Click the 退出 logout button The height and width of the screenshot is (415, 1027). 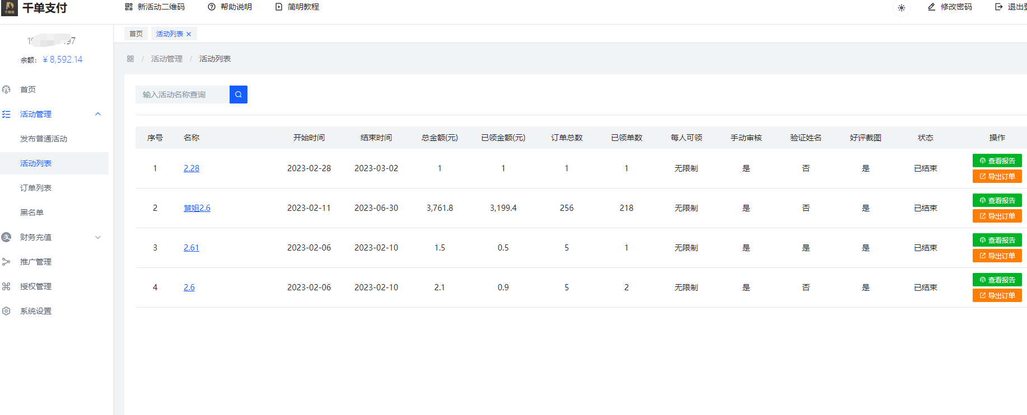point(1011,7)
